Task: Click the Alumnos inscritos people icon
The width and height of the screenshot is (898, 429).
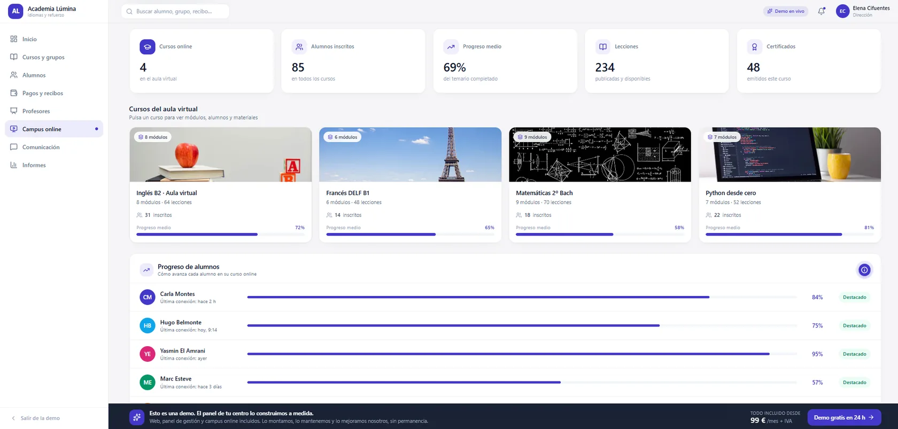Action: tap(299, 47)
